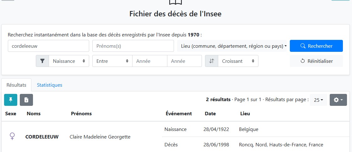Image resolution: width=352 pixels, height=152 pixels.
Task: Click the CORDELEEUW name in results
Action: click(42, 137)
